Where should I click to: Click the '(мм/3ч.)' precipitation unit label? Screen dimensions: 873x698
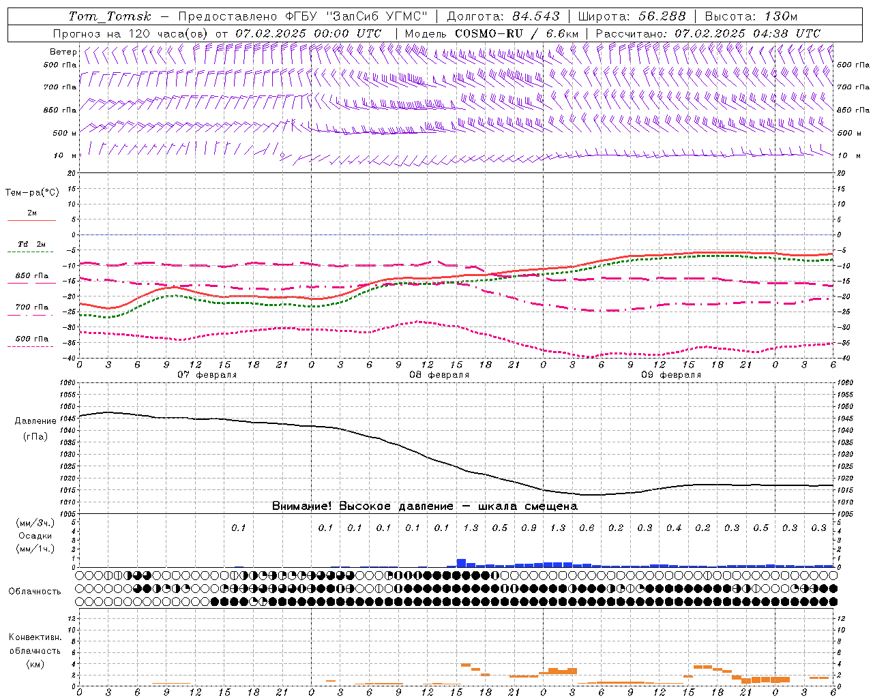[35, 523]
